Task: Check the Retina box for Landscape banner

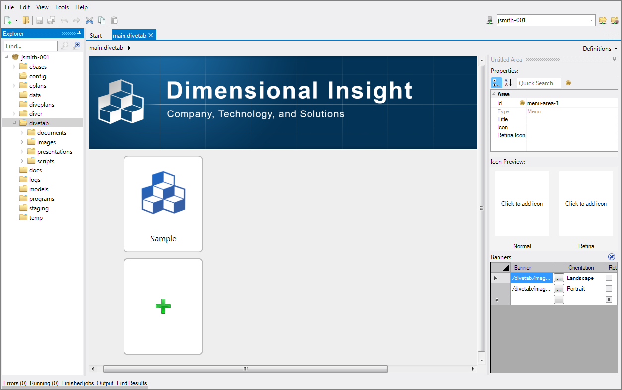Action: [x=609, y=278]
